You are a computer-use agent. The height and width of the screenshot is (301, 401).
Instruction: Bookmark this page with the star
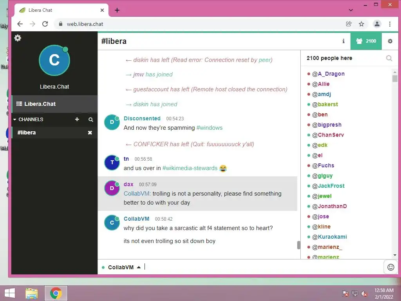[x=361, y=24]
